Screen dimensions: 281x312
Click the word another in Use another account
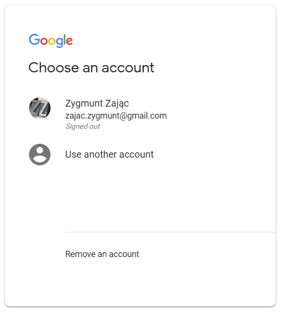click(x=100, y=154)
